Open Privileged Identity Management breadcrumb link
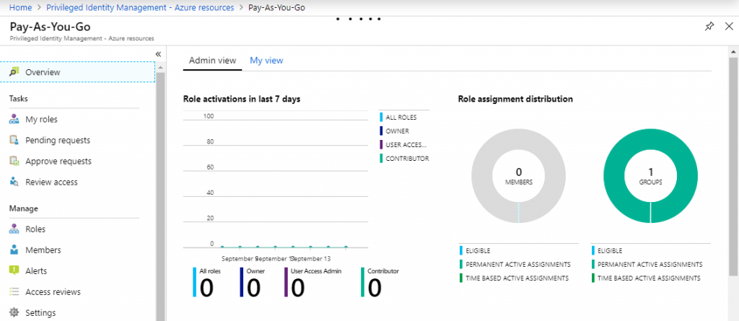739x321 pixels. 141,7
